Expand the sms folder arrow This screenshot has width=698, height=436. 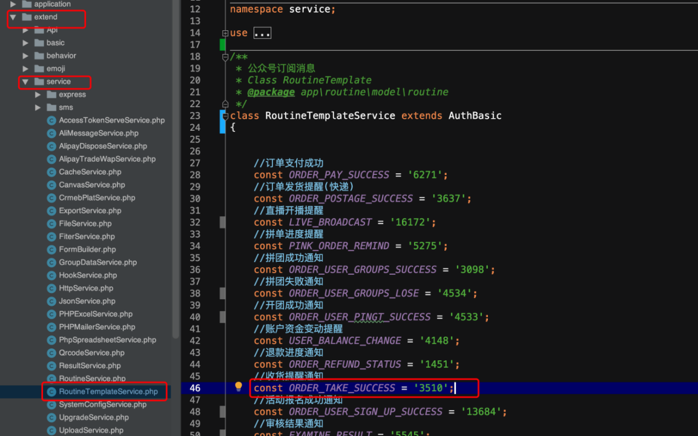tap(38, 107)
